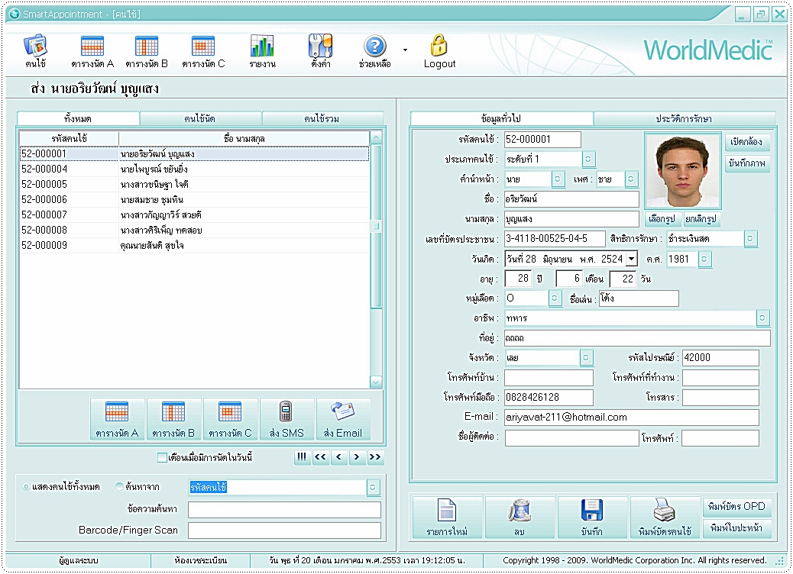
Task: Click the ส่ง SMS mobile phone button
Action: click(x=286, y=419)
